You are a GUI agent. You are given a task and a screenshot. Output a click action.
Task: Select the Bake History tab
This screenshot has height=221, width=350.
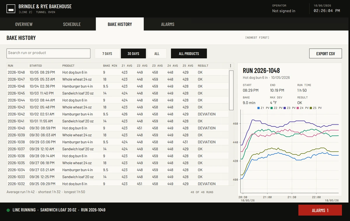(x=120, y=24)
